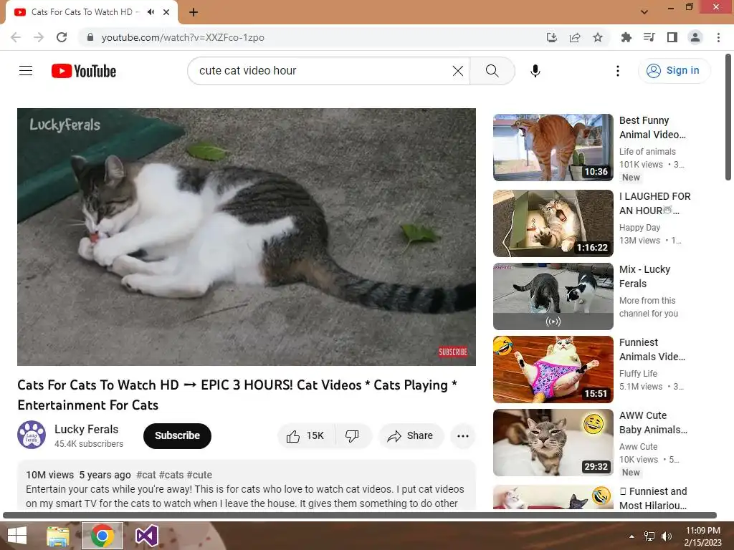Open Chrome extensions puzzle icon
734x550 pixels.
coord(626,37)
